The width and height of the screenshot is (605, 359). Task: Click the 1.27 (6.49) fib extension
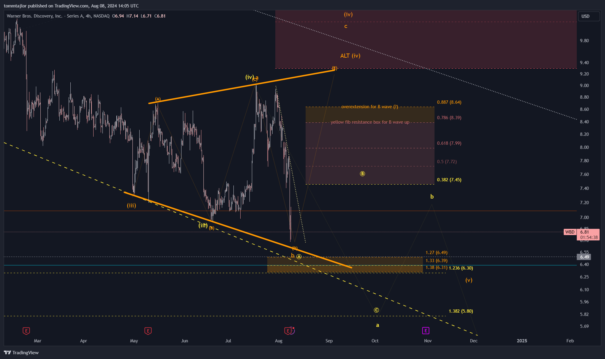point(436,253)
